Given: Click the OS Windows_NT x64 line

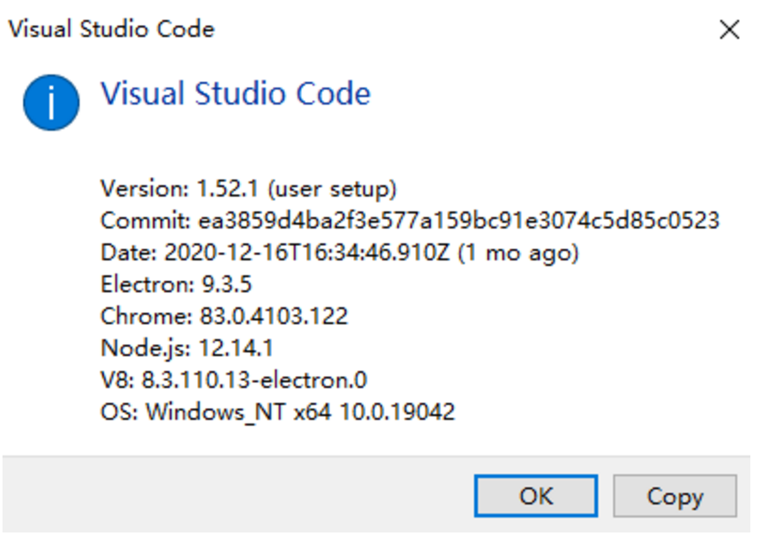Looking at the screenshot, I should (x=277, y=412).
